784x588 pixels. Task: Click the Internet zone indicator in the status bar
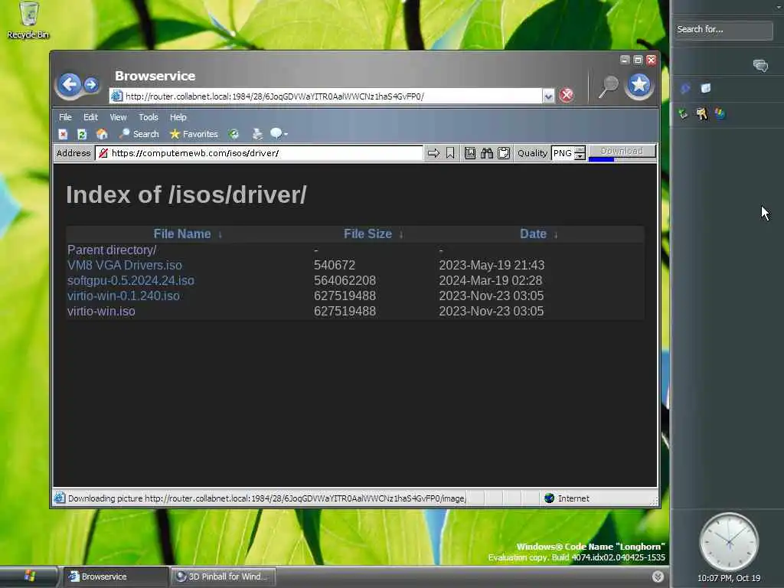[x=567, y=498]
